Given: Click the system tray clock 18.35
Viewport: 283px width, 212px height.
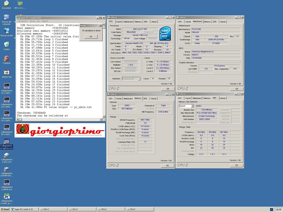Looking at the screenshot, I should [278, 210].
